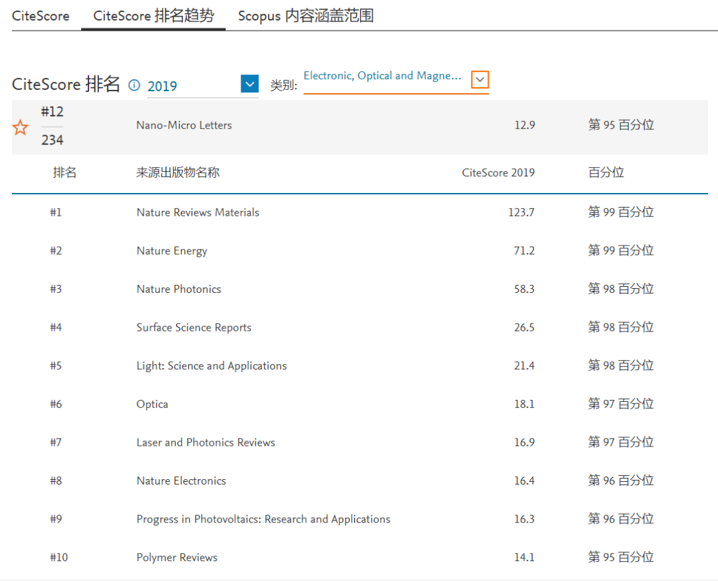Expand the category dropdown chevron
Screen dimensions: 718x581
click(480, 79)
